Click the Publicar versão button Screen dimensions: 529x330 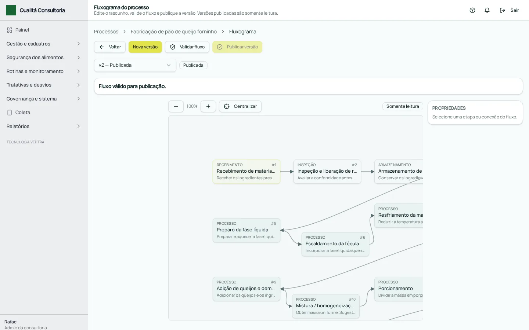tap(237, 47)
